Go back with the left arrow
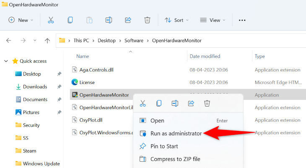 [x=9, y=41]
